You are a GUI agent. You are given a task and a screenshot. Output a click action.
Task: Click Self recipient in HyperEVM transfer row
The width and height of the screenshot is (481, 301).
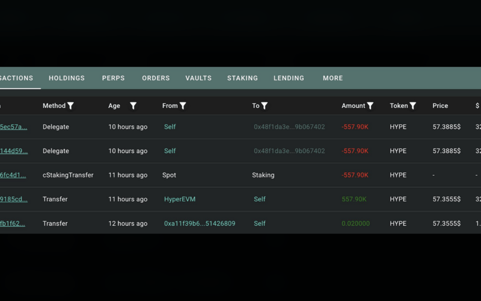point(260,199)
